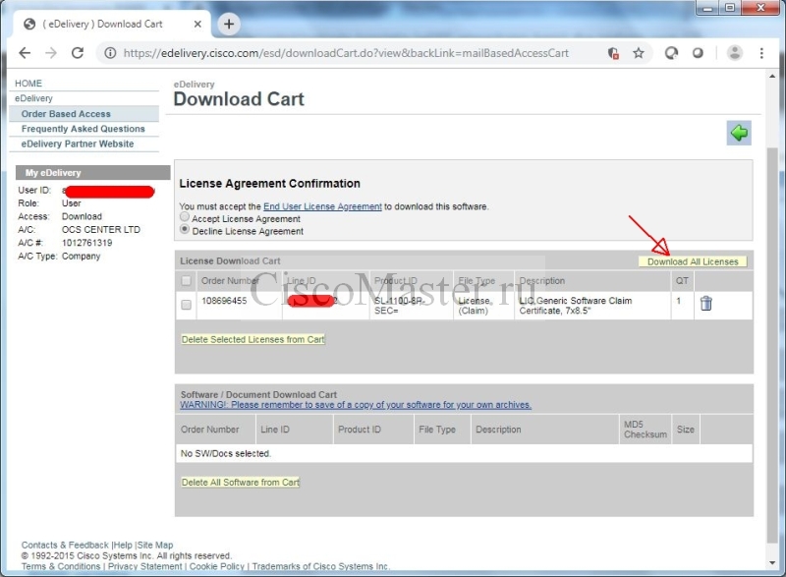Click the My eDelivery panel header

click(92, 172)
